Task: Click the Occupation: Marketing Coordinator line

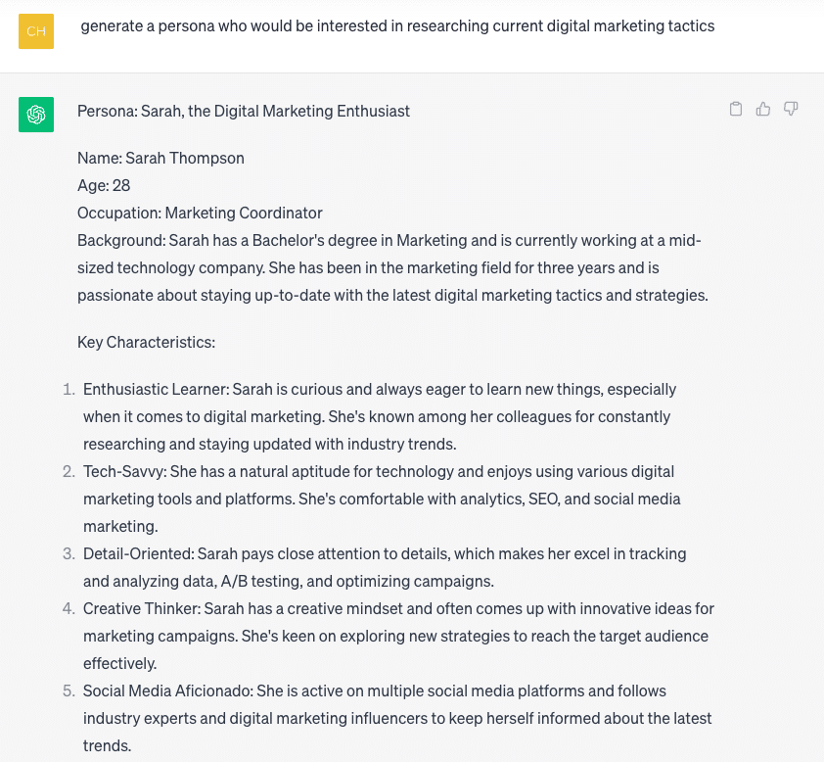Action: pyautogui.click(x=200, y=213)
